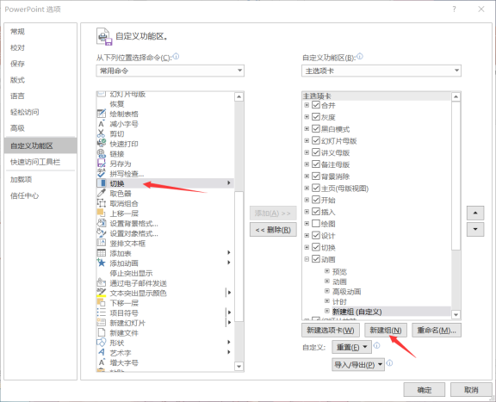Screen dimensions: 496x402
Task: Click the 重命名 button
Action: [437, 331]
